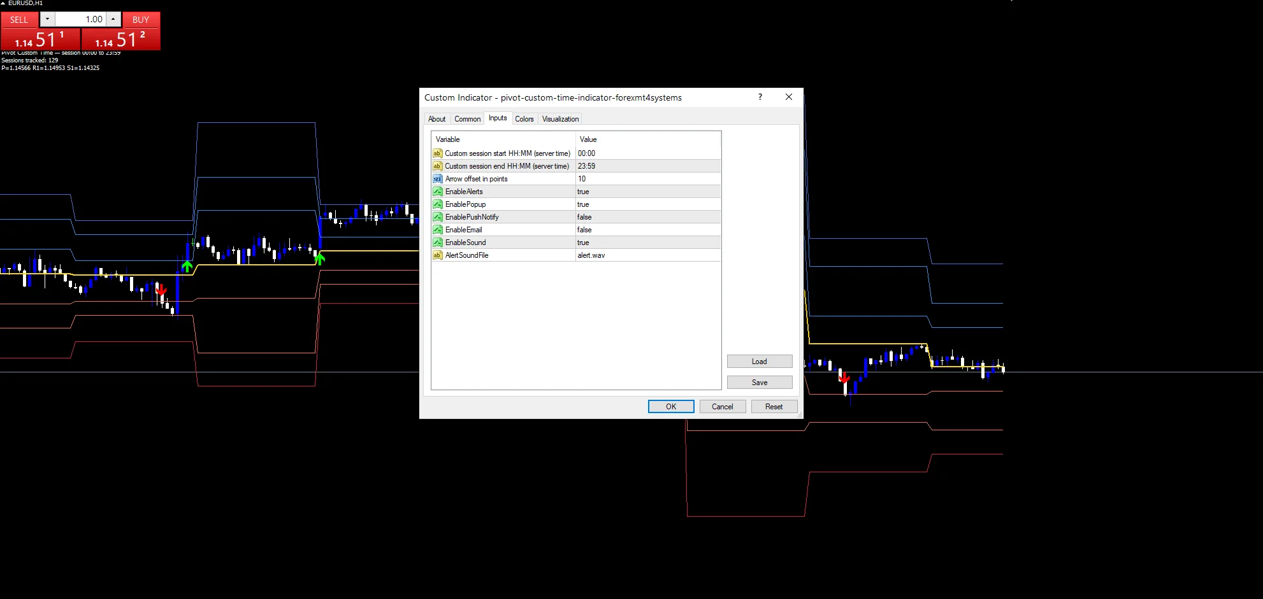1263x599 pixels.
Task: Click the Reset button
Action: 774,407
